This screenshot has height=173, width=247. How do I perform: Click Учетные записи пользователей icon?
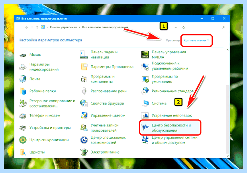pyautogui.click(x=84, y=128)
